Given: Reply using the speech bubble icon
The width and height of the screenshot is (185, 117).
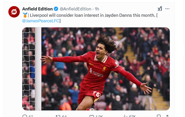Looking at the screenshot, I should (25, 116).
